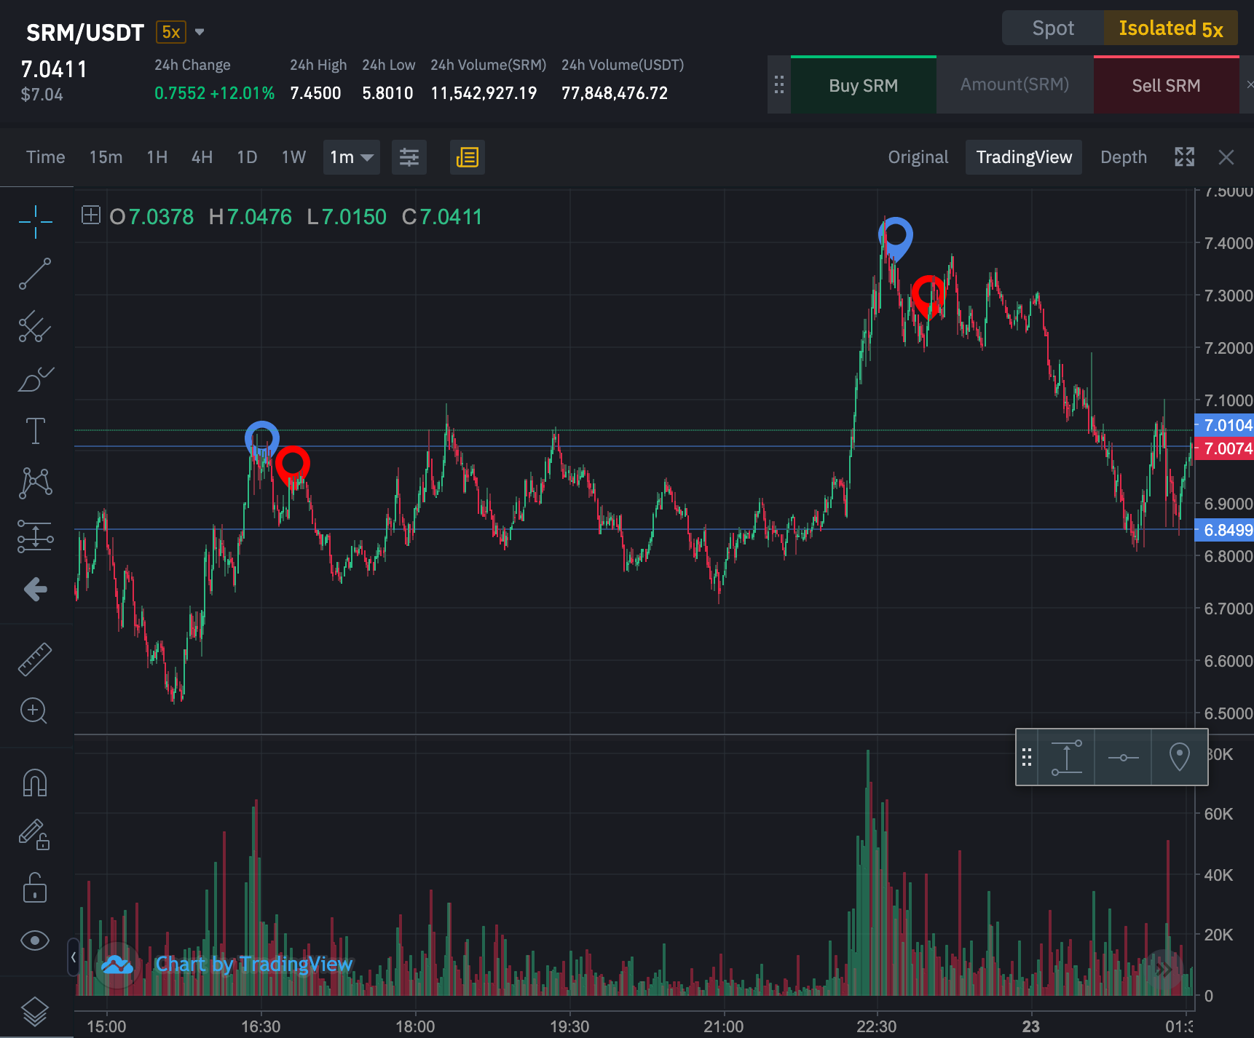Select the 1W timeframe
Viewport: 1254px width, 1038px height.
coord(294,157)
